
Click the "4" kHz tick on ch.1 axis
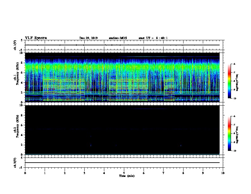[22, 83]
